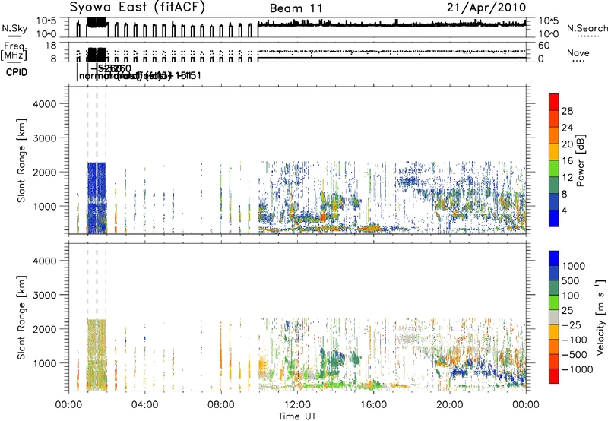Click the '−100' label on Velocity color bar
The width and height of the screenshot is (608, 421).
pos(575,340)
